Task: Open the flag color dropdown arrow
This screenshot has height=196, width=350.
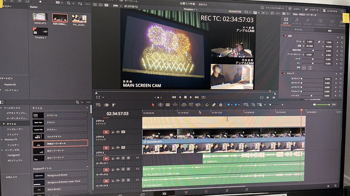Action: (x=232, y=105)
